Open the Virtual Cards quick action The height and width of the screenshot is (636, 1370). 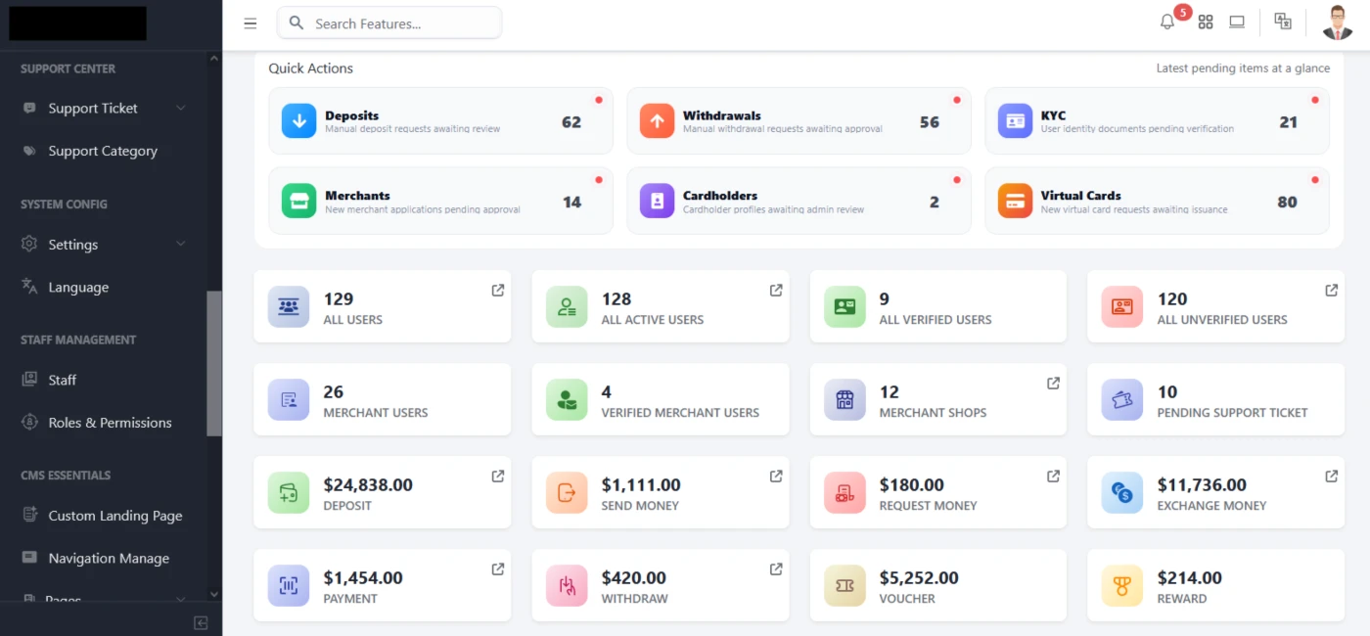[1157, 202]
